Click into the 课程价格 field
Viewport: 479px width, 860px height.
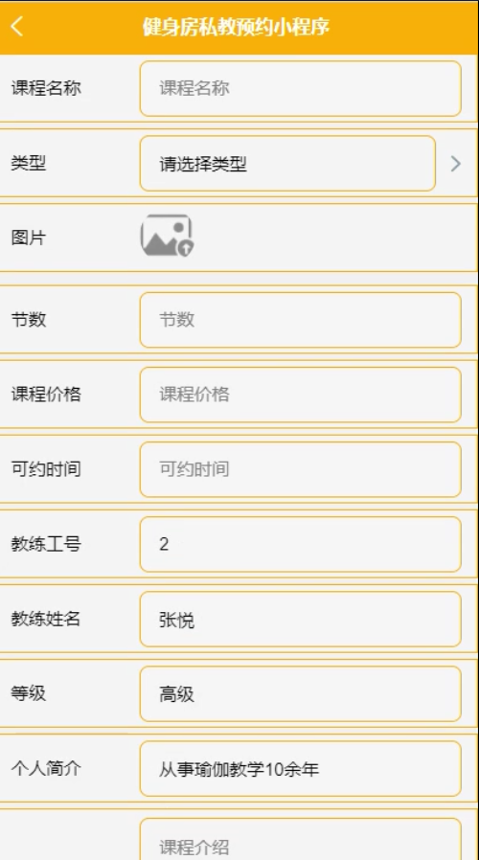pos(300,395)
